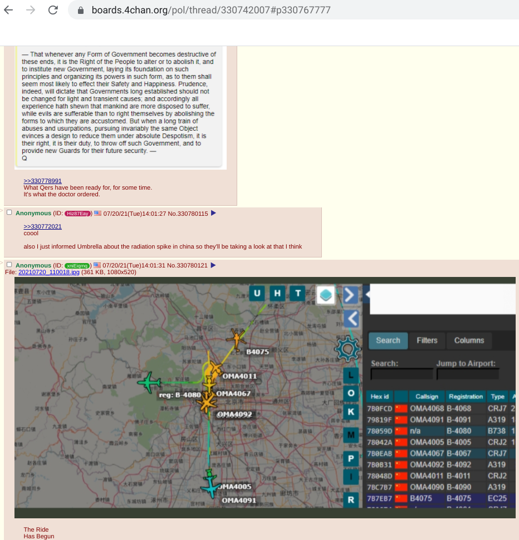The height and width of the screenshot is (540, 519).
Task: Follow the quote link >>330778991
Action: 43,181
